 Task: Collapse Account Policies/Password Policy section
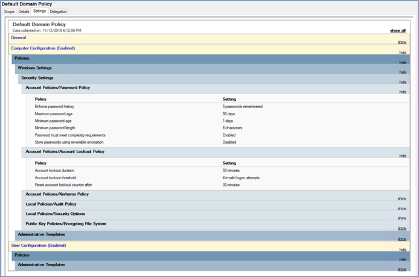click(x=402, y=92)
